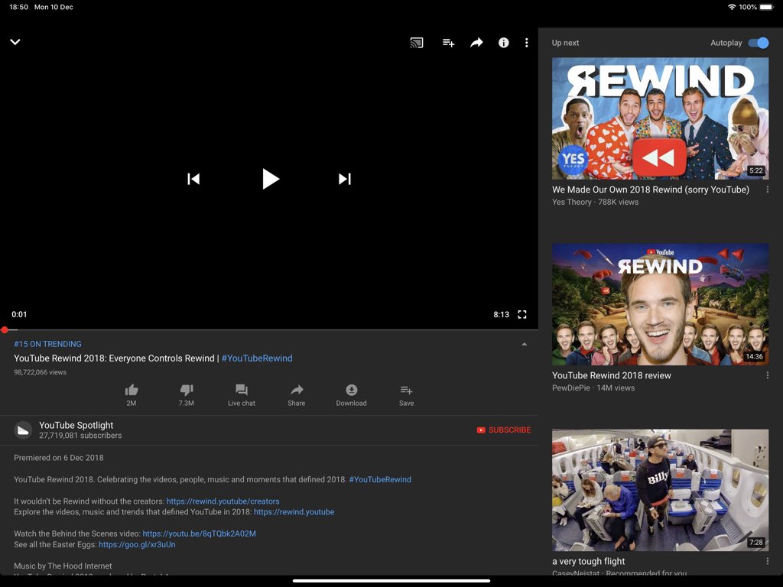
Task: Open the #YouTubeRewind hashtag in description
Action: [380, 479]
